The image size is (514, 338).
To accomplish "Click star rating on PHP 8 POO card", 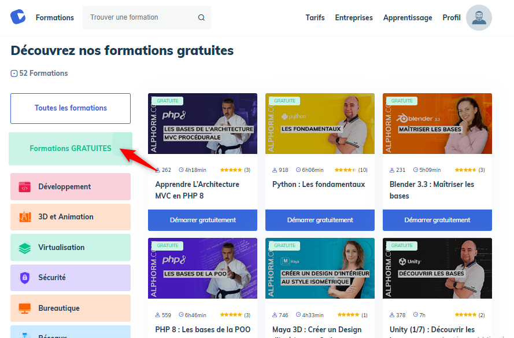I will point(231,315).
